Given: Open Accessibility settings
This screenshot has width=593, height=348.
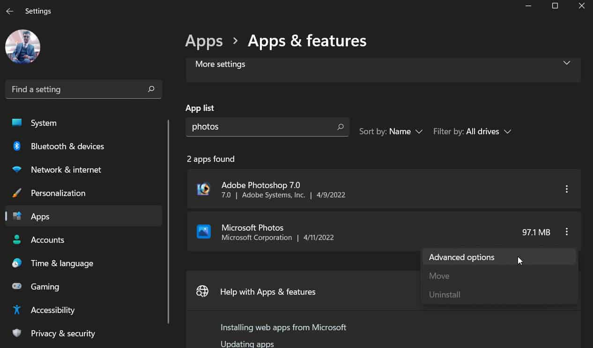Looking at the screenshot, I should pos(52,310).
